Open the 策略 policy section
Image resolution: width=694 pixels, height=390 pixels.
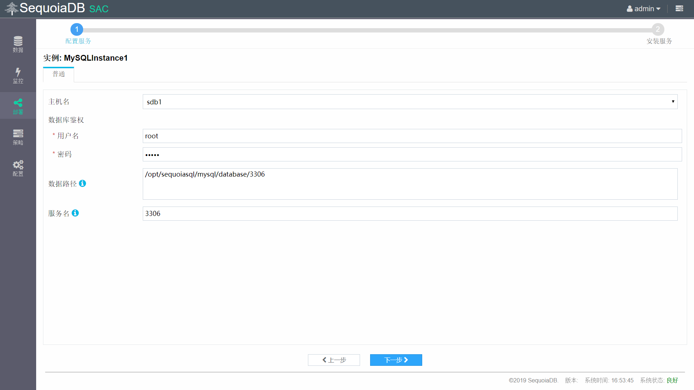pyautogui.click(x=18, y=137)
